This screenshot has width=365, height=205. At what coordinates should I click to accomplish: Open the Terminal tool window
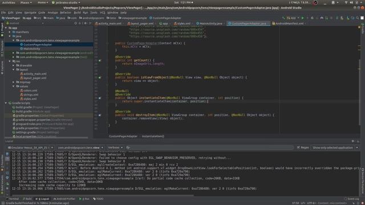click(x=13, y=199)
